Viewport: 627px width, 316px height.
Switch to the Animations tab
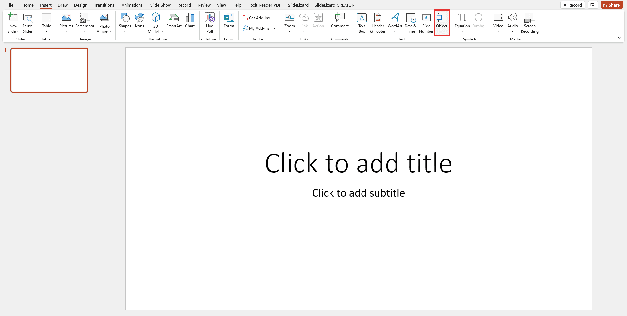132,5
